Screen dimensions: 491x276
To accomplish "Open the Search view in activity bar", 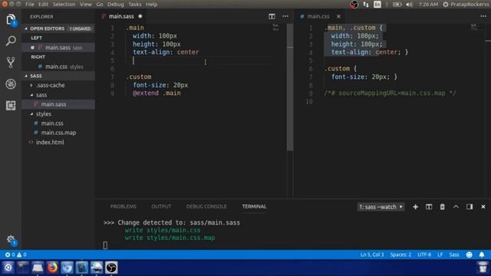I will pos(11,41).
